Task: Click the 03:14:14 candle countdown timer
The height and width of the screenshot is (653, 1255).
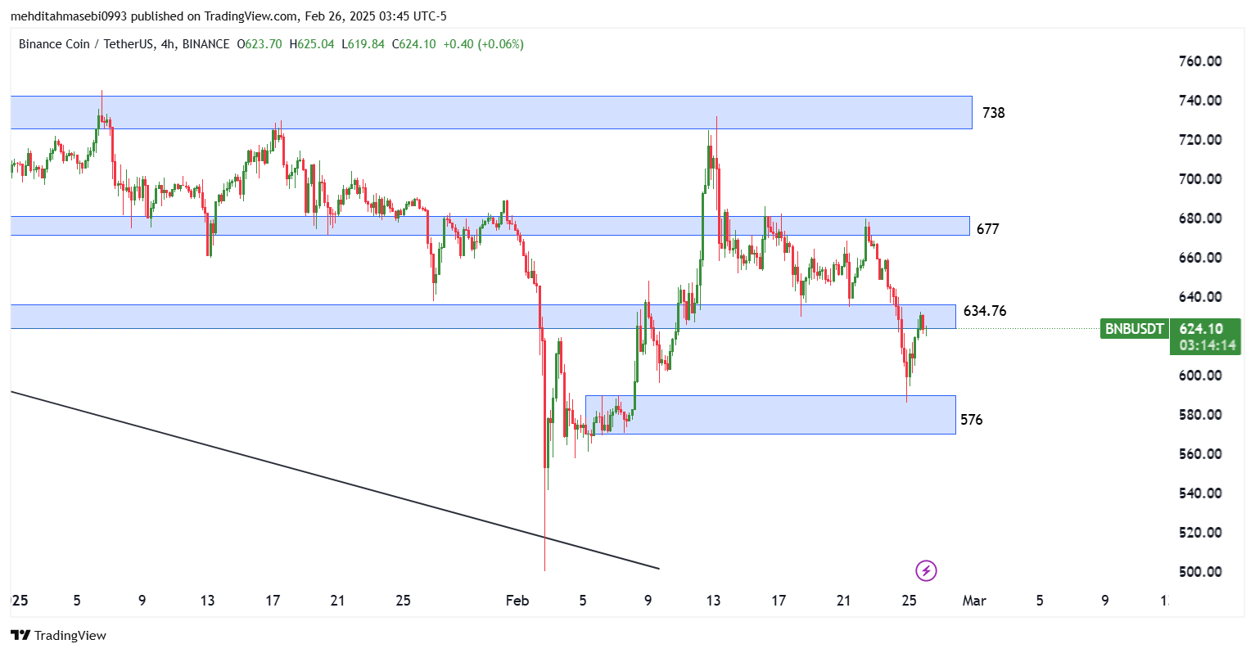Action: tap(1207, 345)
